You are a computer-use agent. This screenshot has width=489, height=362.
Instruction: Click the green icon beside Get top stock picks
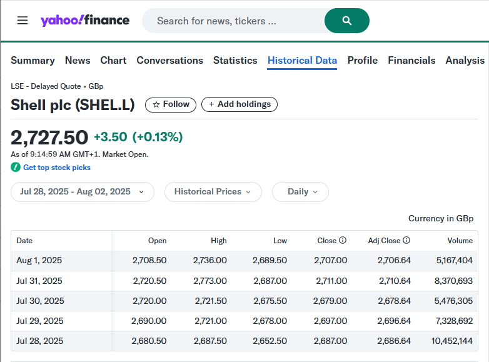coord(16,168)
